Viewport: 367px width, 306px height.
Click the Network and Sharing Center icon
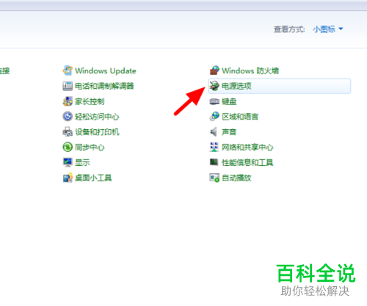214,147
